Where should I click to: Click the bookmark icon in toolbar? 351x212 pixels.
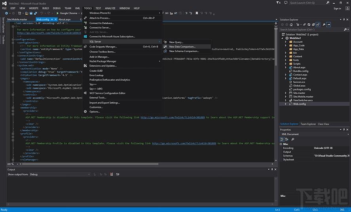point(197,13)
